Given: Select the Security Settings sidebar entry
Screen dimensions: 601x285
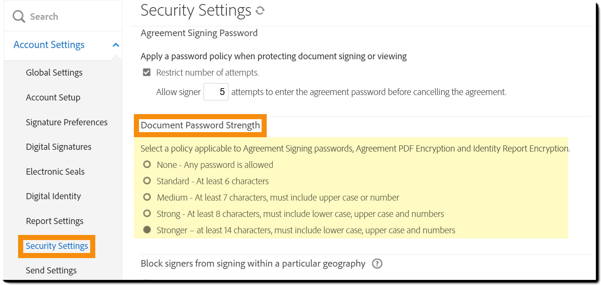Looking at the screenshot, I should coord(57,246).
